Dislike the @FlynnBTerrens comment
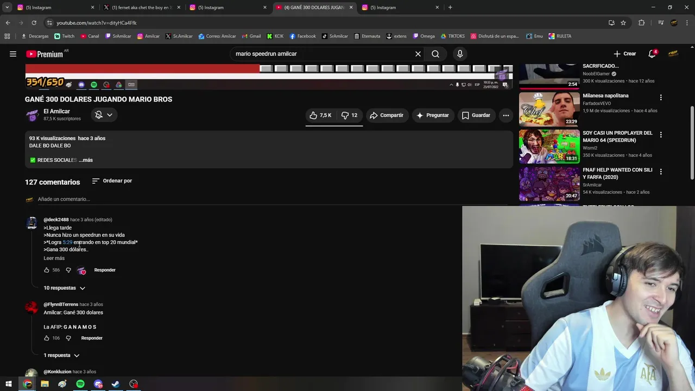The height and width of the screenshot is (391, 695). (68, 338)
